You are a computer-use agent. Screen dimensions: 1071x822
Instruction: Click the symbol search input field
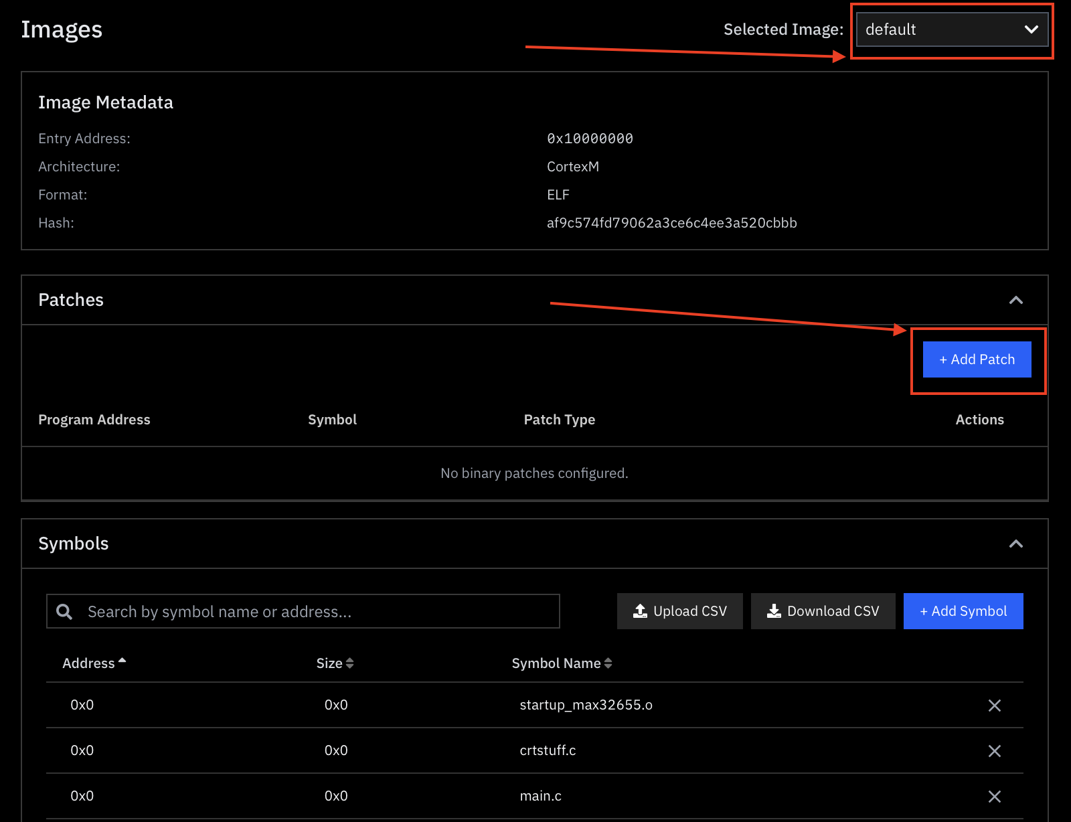(301, 611)
